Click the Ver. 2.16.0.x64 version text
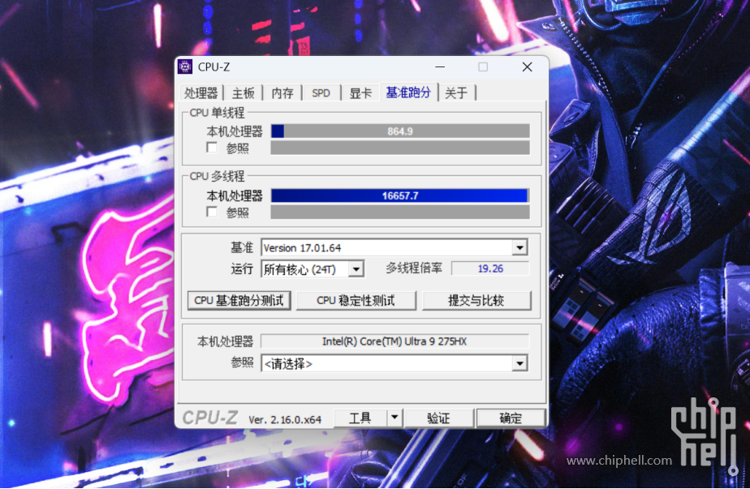This screenshot has width=750, height=489. point(285,420)
